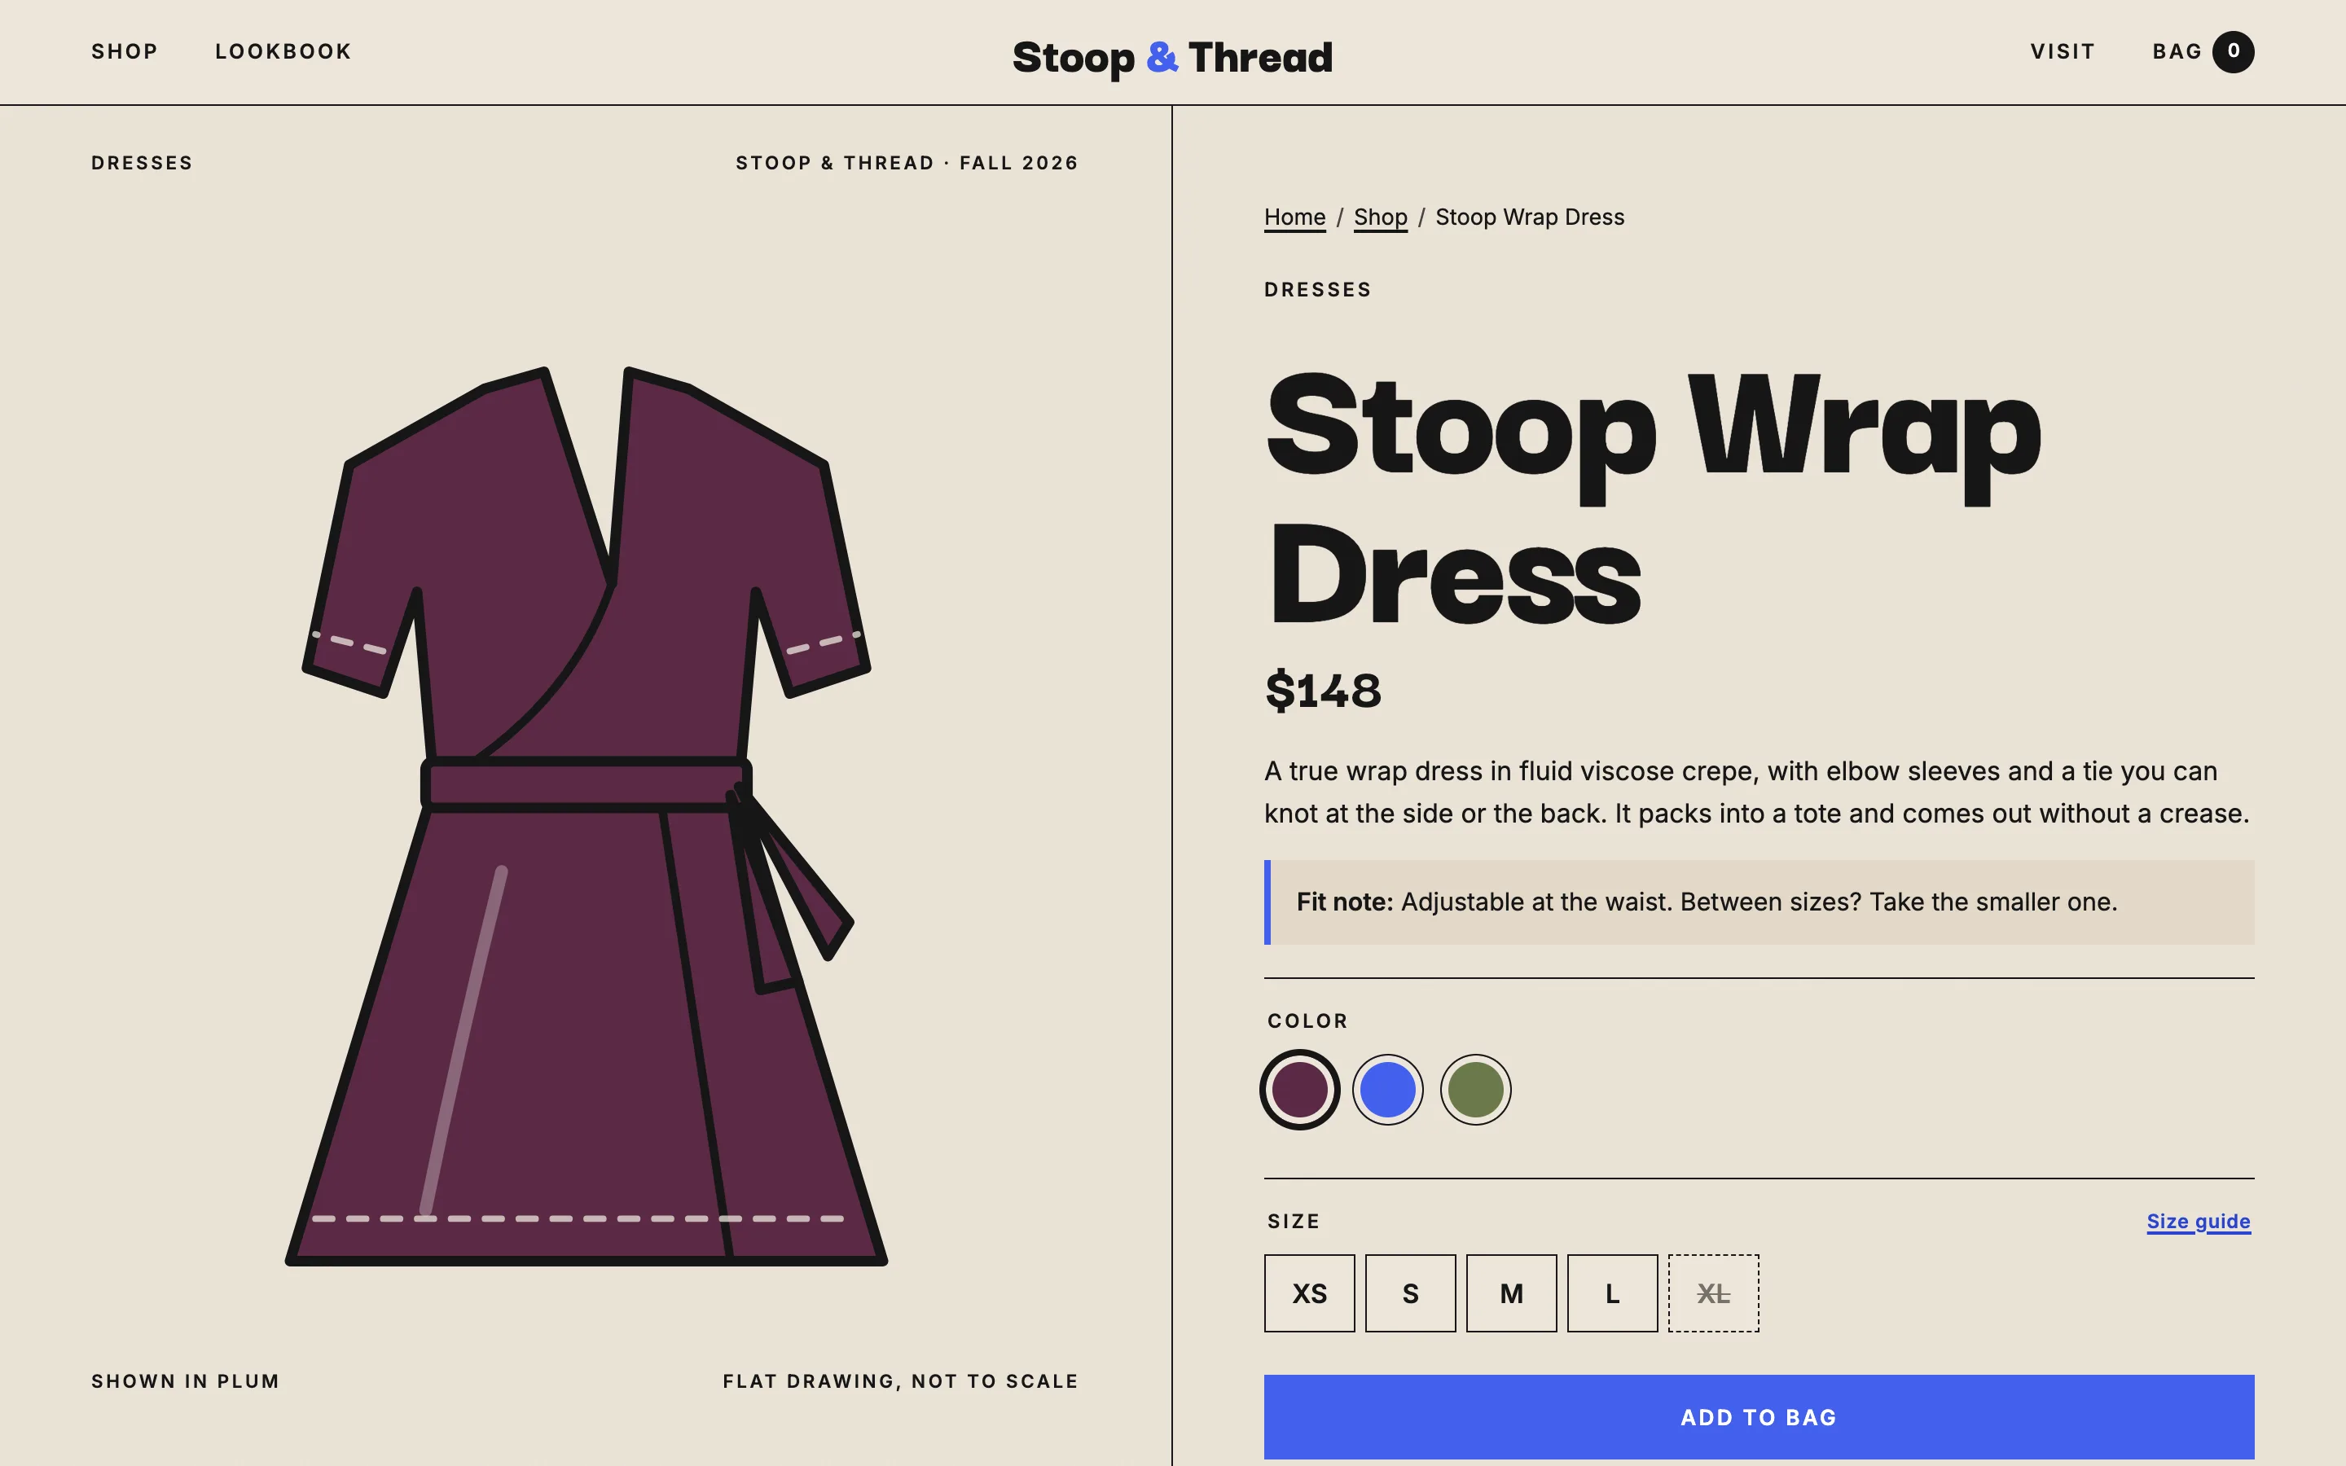
Task: Select the plum color swatch
Action: pyautogui.click(x=1300, y=1090)
